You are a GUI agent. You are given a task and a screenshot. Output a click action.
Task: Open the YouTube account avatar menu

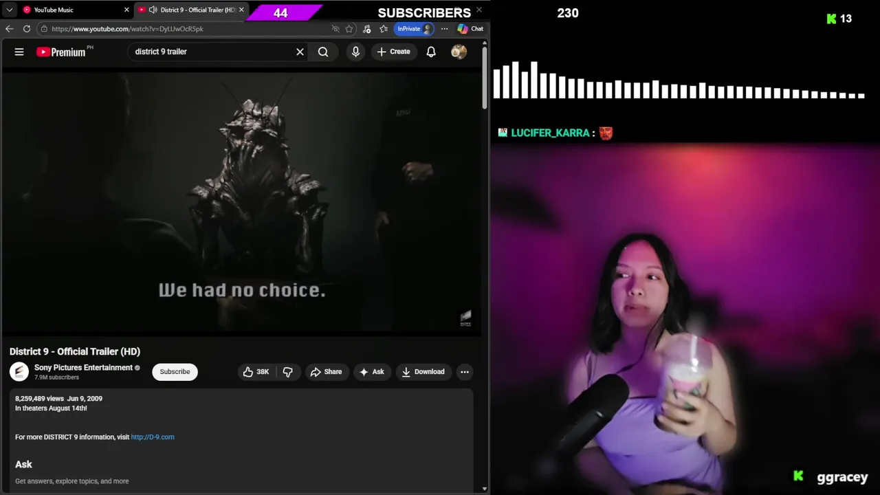[459, 52]
